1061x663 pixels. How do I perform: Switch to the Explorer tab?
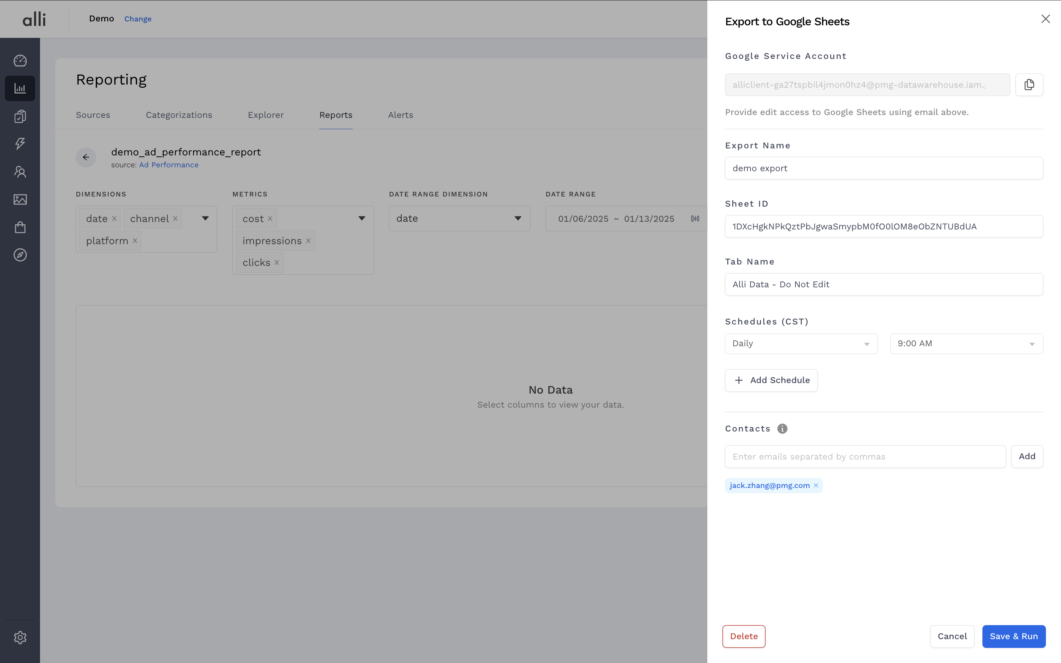click(266, 115)
